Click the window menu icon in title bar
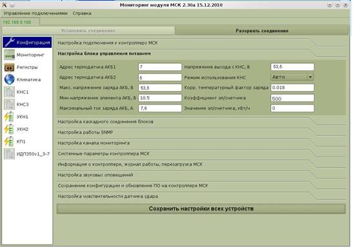Image resolution: width=353 pixels, height=247 pixels. 5,5
